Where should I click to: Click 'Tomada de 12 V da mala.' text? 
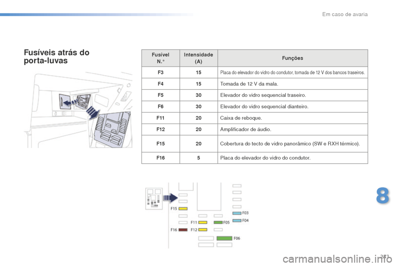coord(249,84)
